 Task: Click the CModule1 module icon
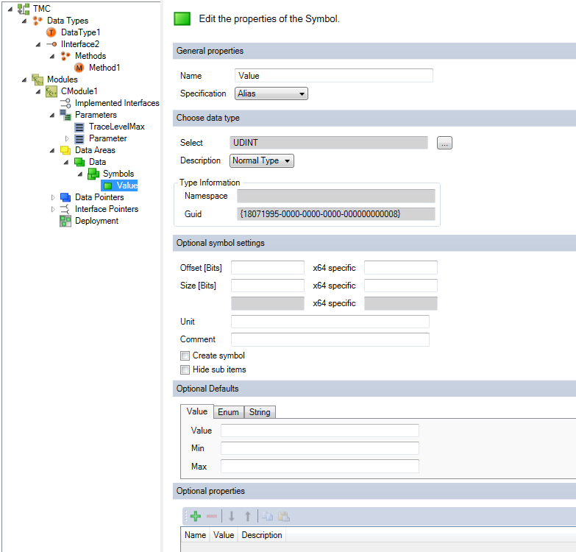pos(51,91)
